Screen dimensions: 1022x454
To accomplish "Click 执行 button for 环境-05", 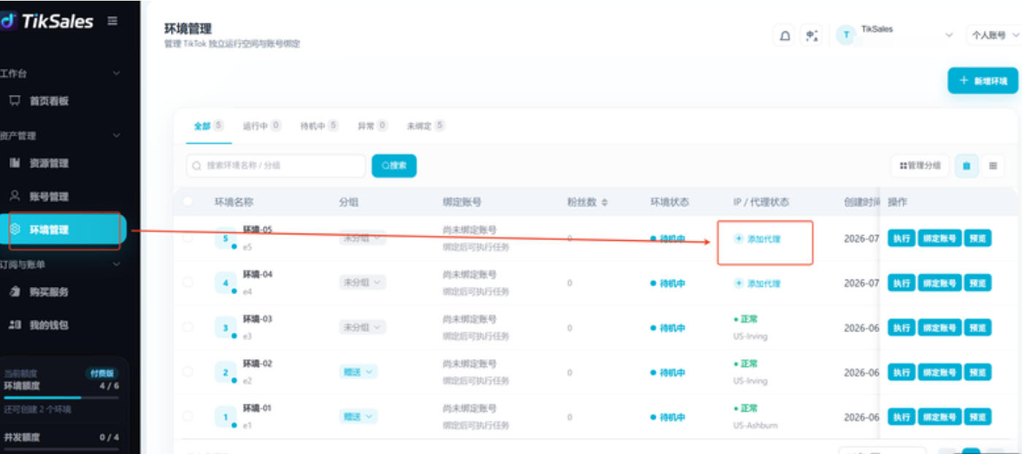I will [x=902, y=238].
